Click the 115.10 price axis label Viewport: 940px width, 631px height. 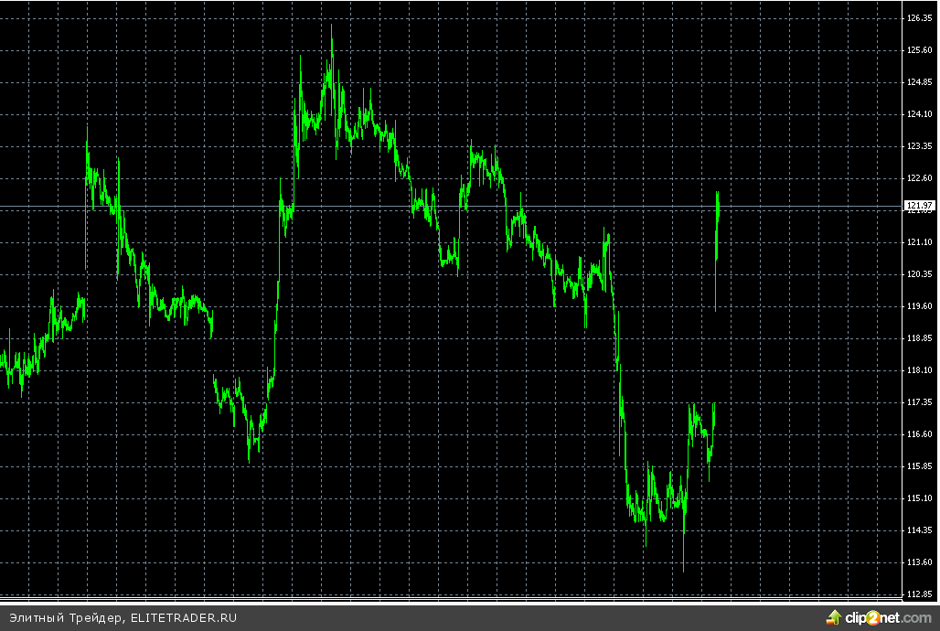(x=919, y=498)
